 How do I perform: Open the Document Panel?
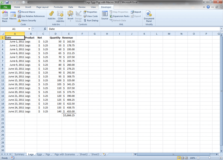coord(149,16)
